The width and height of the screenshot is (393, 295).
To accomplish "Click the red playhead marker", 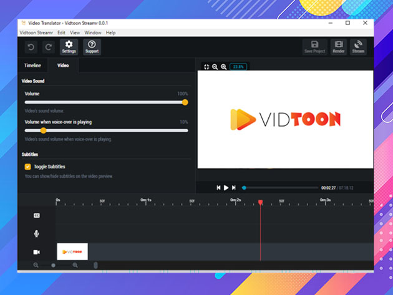I will 260,202.
